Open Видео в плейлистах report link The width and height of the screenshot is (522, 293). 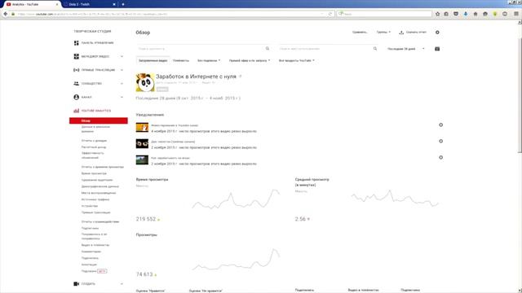95,245
